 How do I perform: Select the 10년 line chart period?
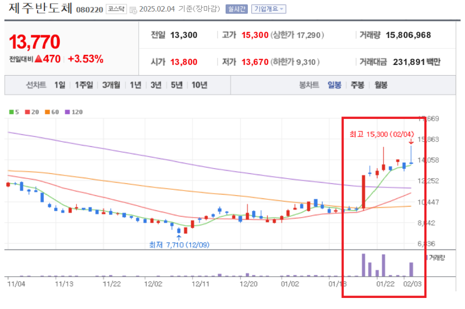click(x=199, y=85)
